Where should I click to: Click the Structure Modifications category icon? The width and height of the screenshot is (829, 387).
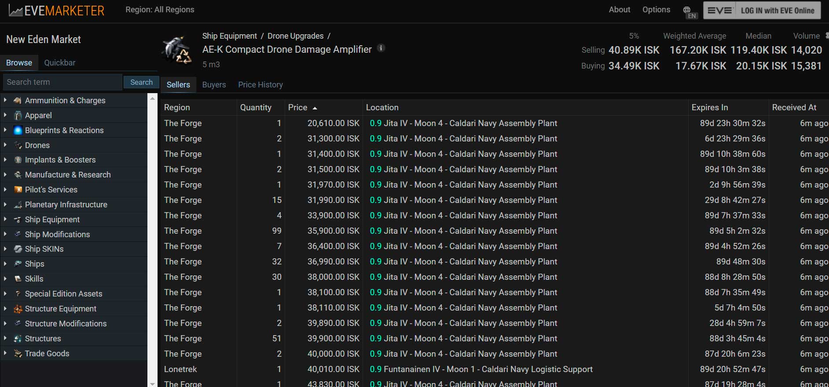[18, 324]
